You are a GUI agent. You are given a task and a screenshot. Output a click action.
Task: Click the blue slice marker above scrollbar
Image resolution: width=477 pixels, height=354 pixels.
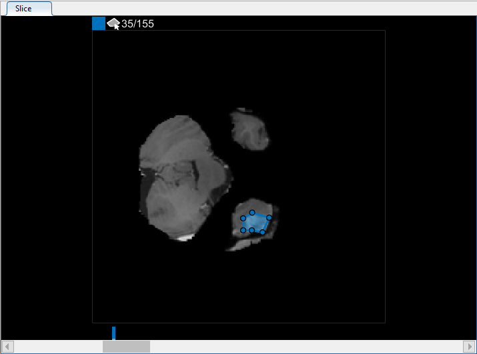(114, 333)
